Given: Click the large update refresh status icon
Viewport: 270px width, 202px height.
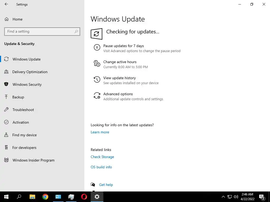Looking at the screenshot, I should (x=97, y=34).
